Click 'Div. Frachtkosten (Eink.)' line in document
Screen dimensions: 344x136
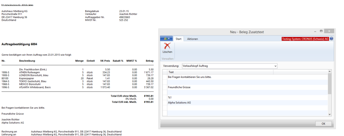tap(33, 69)
